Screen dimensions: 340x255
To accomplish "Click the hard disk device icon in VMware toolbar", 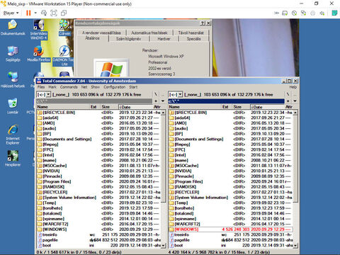I will [285, 13].
